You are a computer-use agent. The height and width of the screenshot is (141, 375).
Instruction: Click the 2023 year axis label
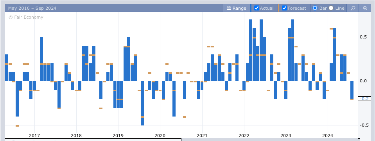click(x=286, y=136)
